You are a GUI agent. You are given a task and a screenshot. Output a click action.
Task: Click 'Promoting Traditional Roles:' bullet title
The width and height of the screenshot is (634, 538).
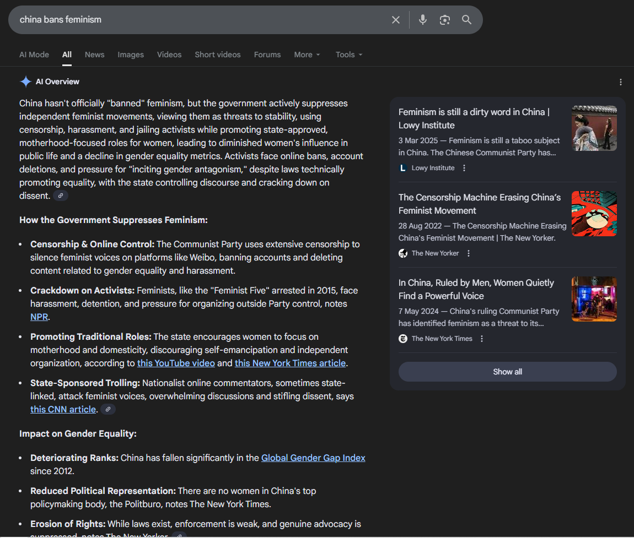pyautogui.click(x=90, y=337)
